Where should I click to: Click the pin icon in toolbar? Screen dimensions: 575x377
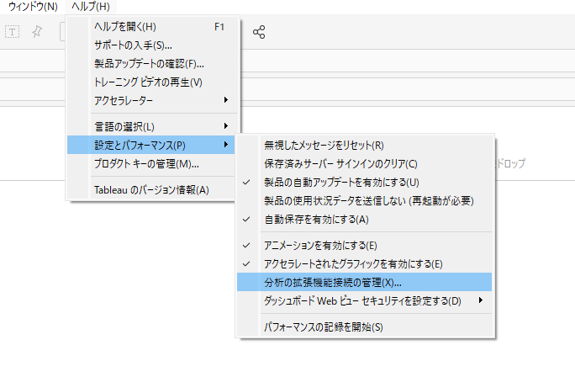(36, 32)
